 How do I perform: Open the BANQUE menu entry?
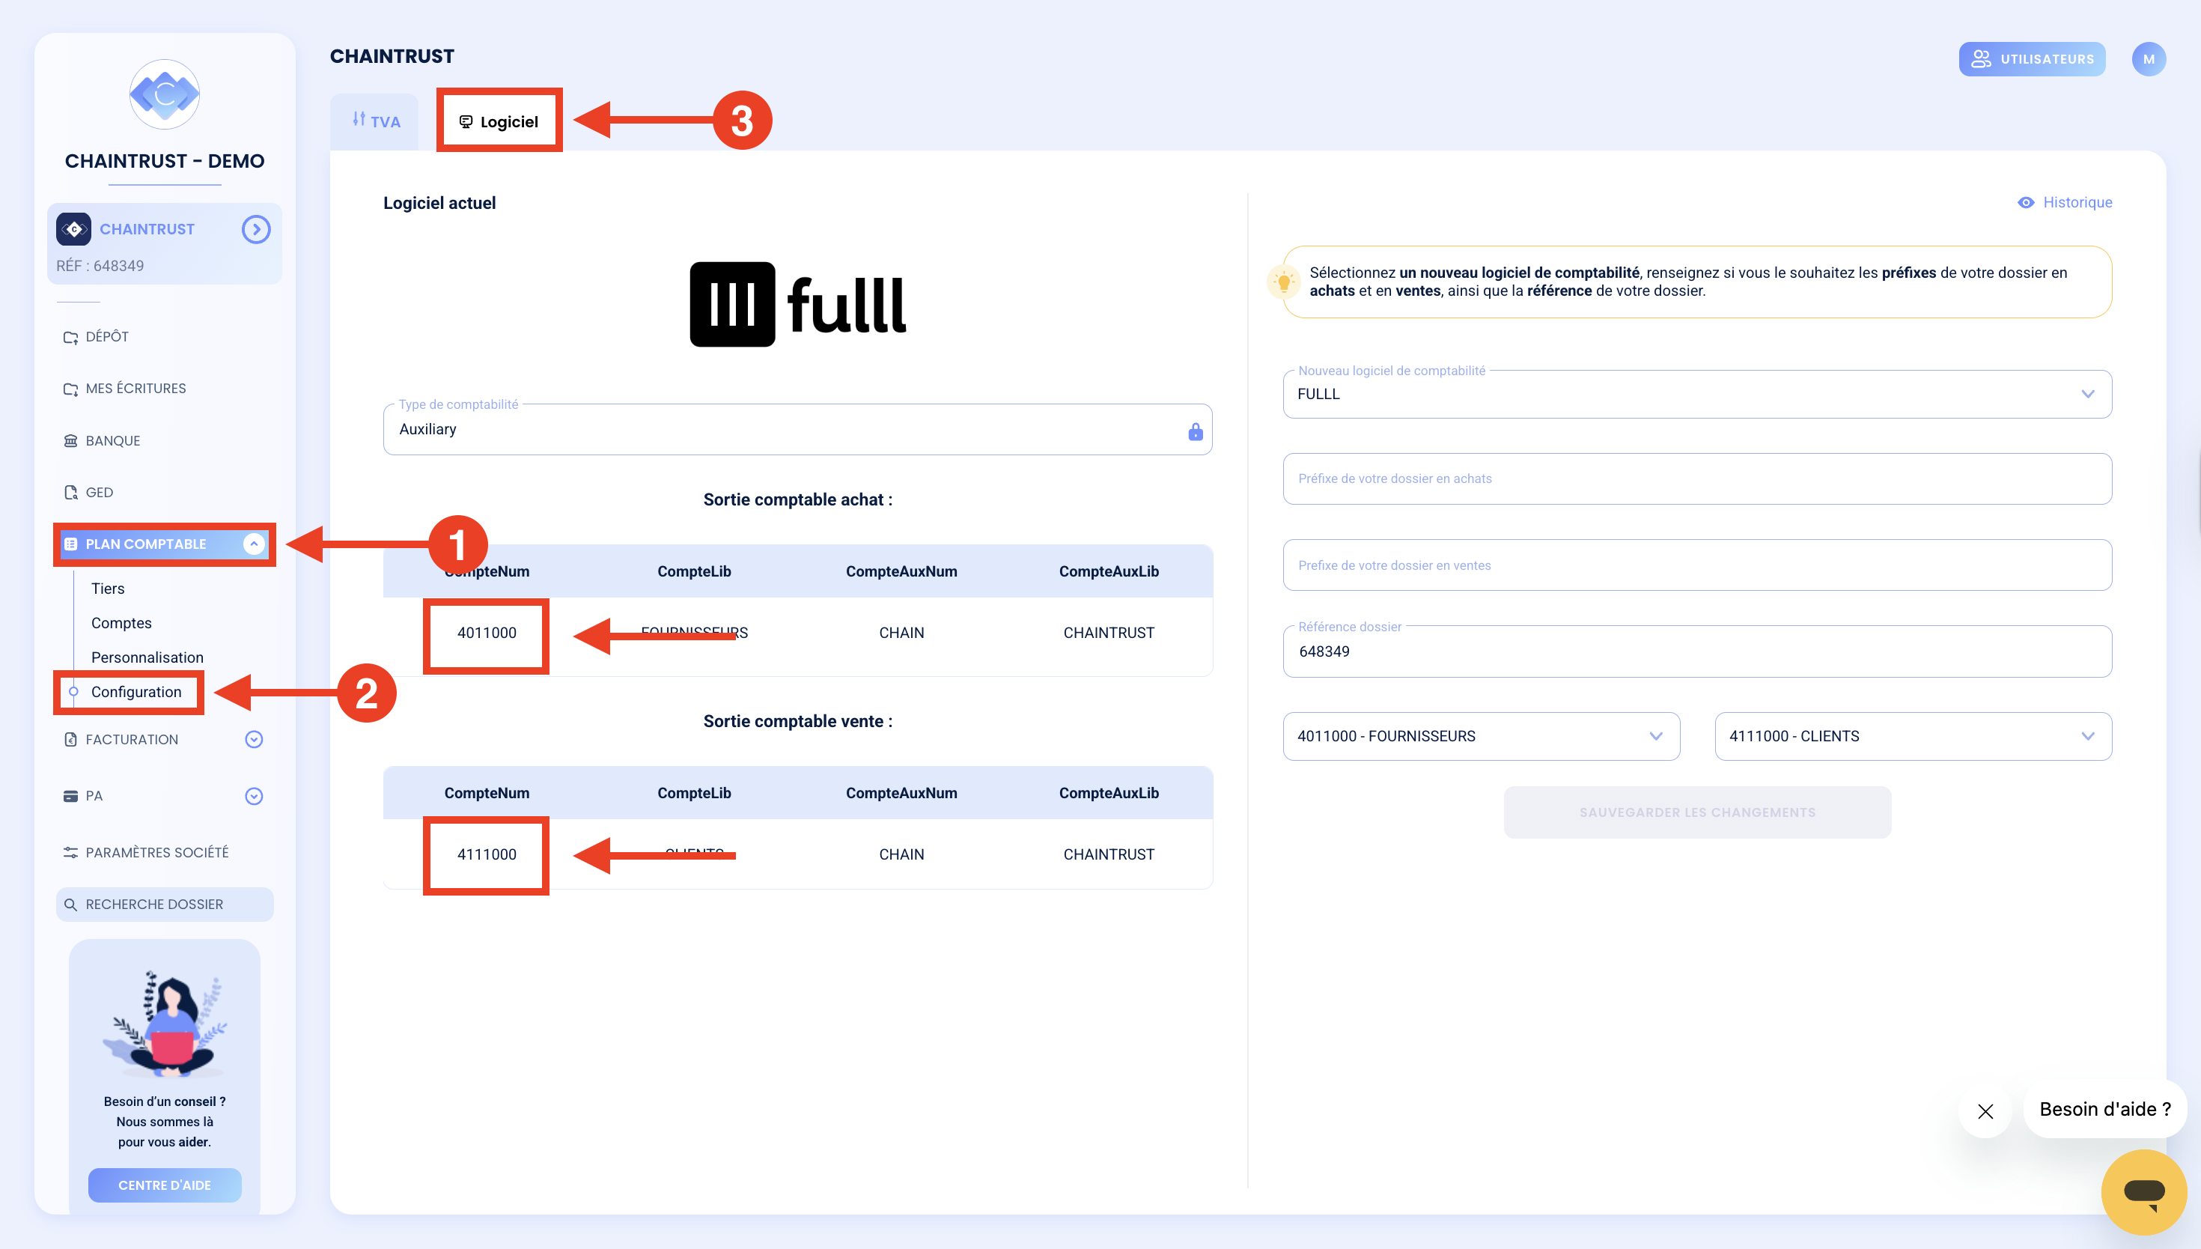coord(113,440)
